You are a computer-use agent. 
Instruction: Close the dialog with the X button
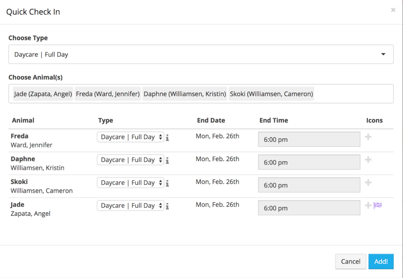pyautogui.click(x=393, y=10)
